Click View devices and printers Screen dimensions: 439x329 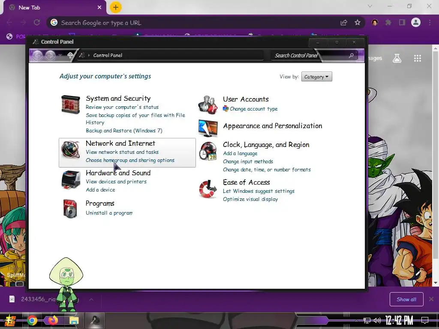pyautogui.click(x=116, y=182)
